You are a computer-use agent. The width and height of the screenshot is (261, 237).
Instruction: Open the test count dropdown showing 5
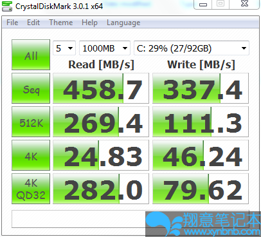pos(64,48)
